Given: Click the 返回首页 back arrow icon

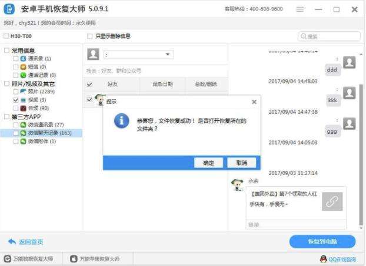Looking at the screenshot, I should click(12, 241).
